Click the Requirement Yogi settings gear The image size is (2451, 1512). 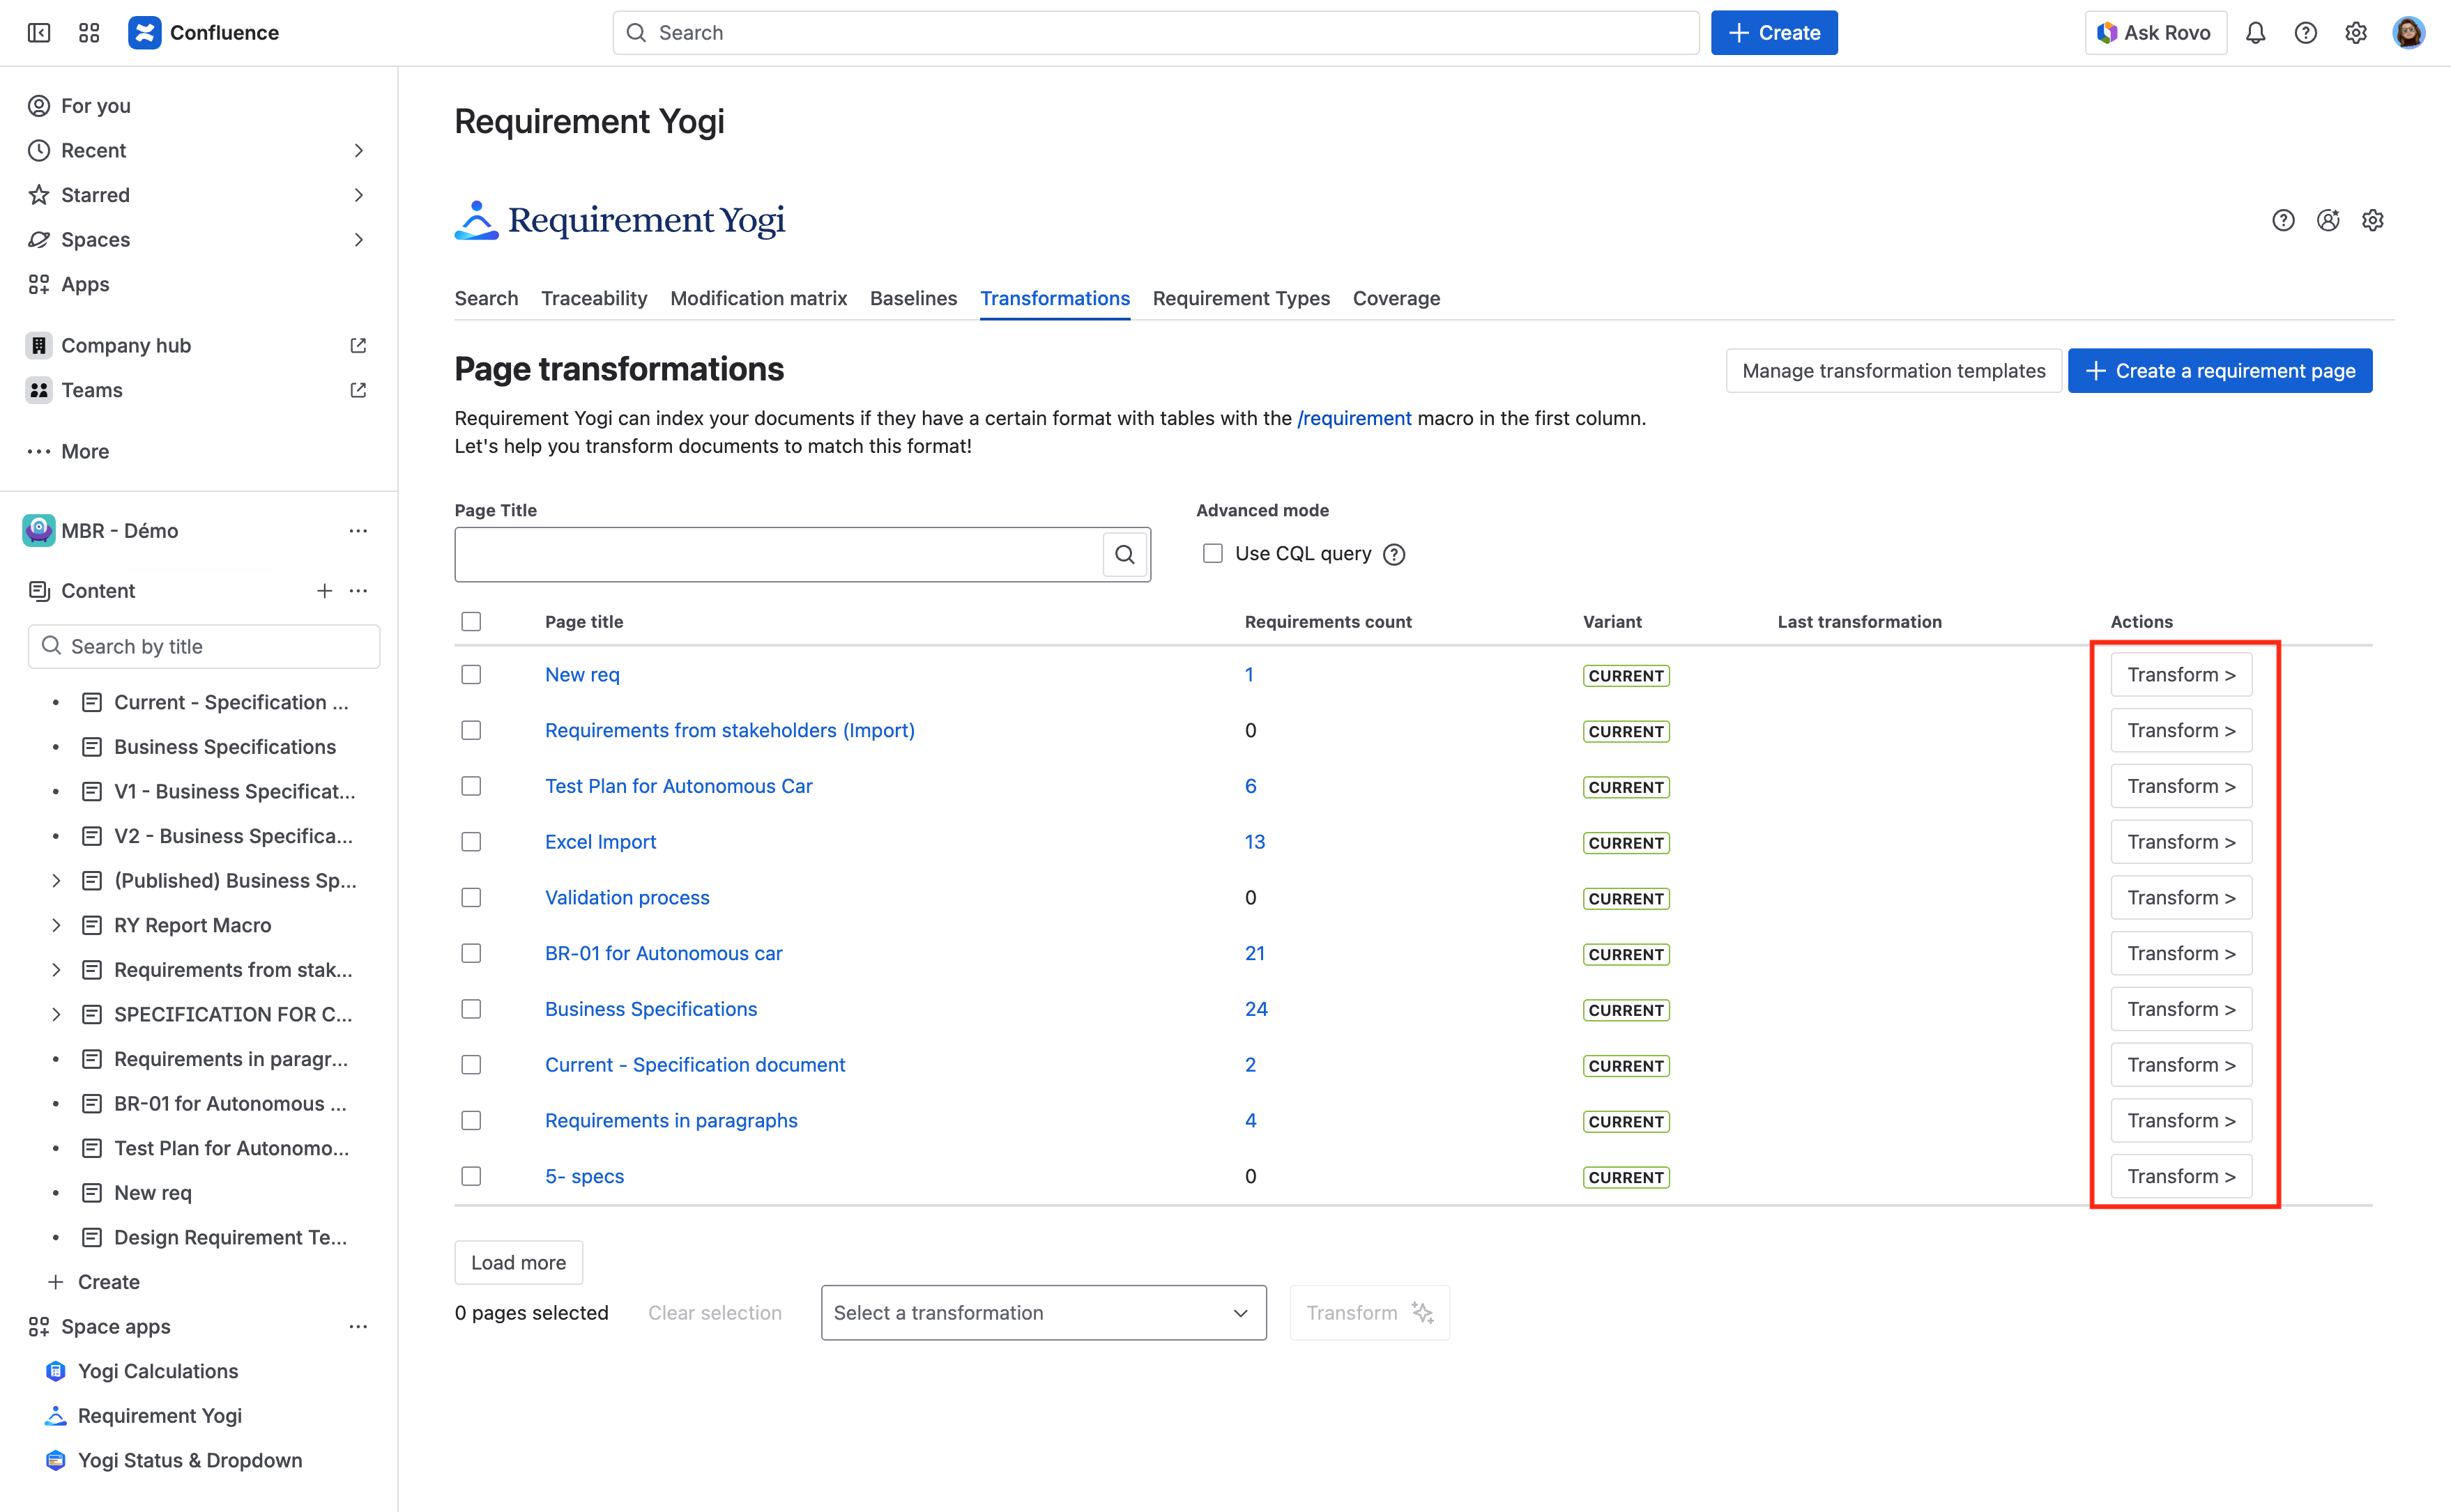pos(2373,220)
